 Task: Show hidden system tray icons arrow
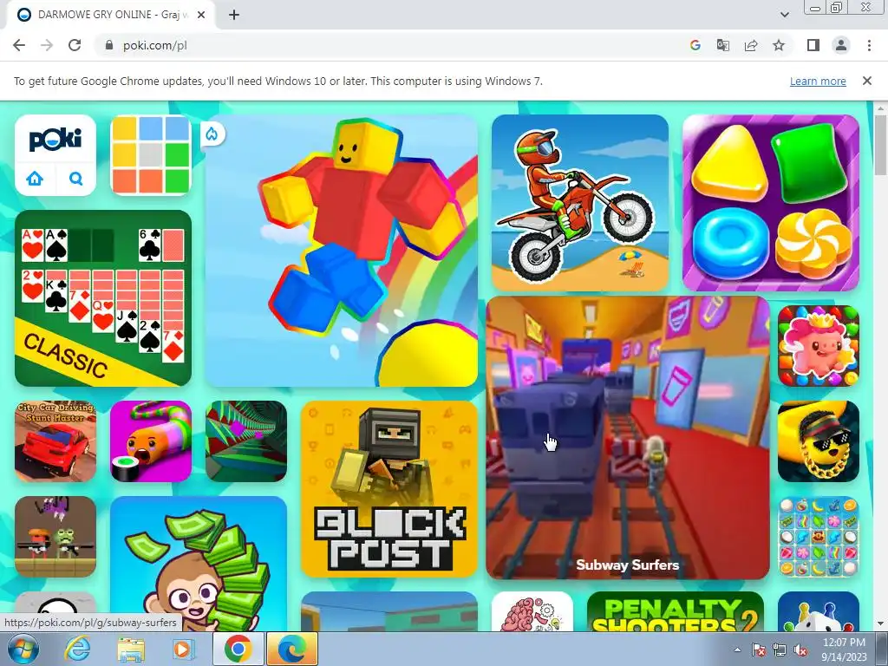pyautogui.click(x=737, y=650)
